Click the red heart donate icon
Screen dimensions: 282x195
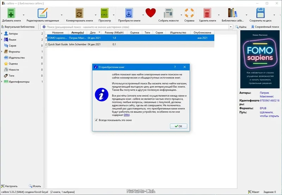pos(151,13)
